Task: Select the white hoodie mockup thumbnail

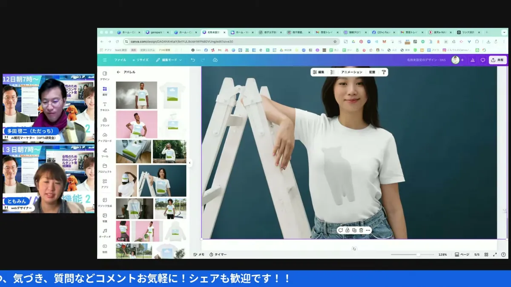Action: (x=175, y=231)
